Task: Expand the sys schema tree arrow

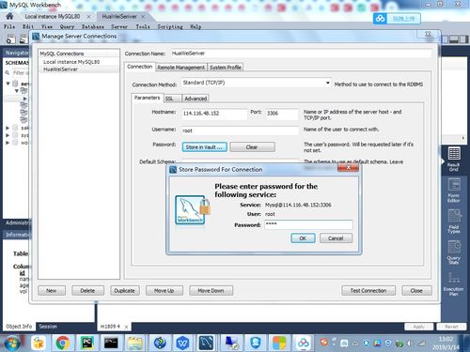Action: point(8,135)
